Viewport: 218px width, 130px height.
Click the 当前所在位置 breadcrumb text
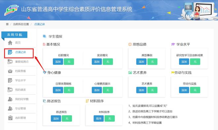click(21, 24)
